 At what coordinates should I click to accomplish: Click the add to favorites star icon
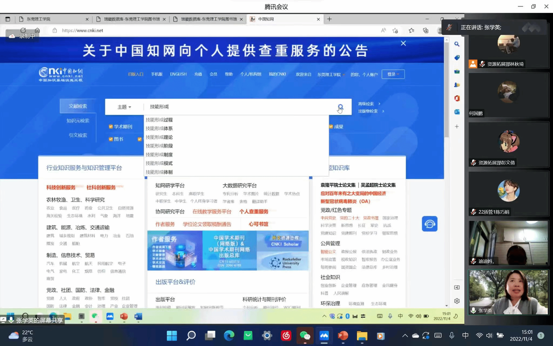tap(395, 31)
